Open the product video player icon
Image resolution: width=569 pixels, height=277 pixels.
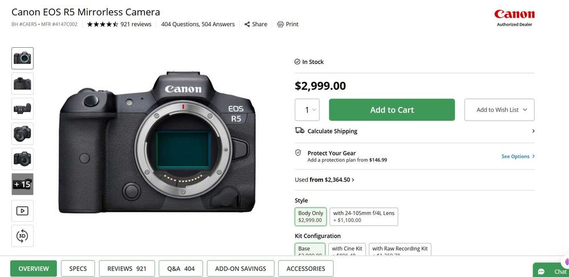click(22, 211)
